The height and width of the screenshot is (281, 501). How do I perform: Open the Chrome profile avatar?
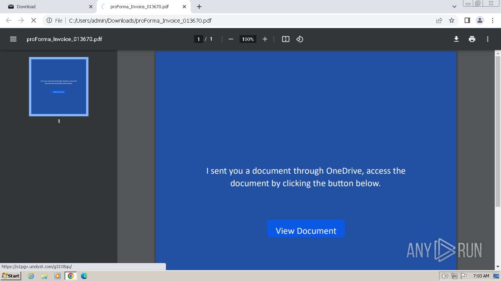[x=479, y=20]
